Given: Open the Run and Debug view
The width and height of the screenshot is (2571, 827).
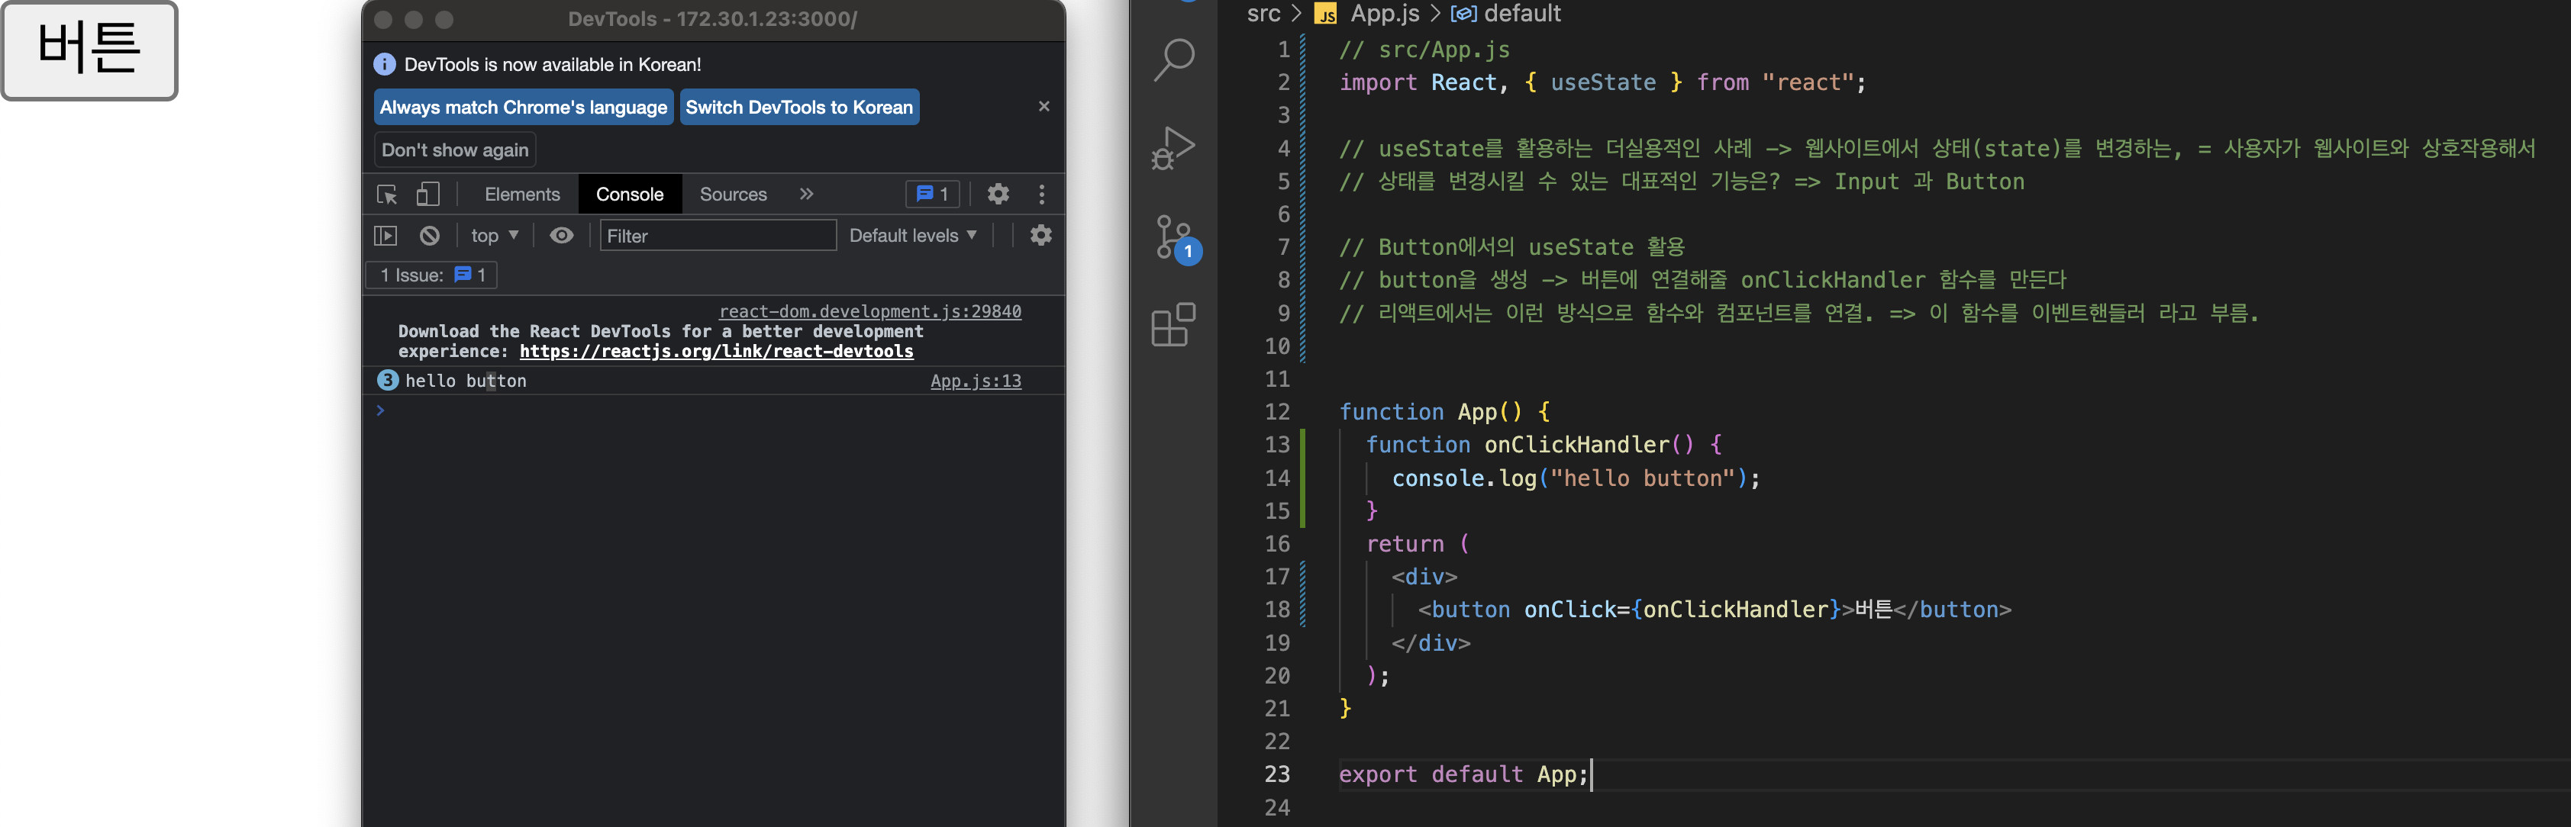Looking at the screenshot, I should [1173, 148].
